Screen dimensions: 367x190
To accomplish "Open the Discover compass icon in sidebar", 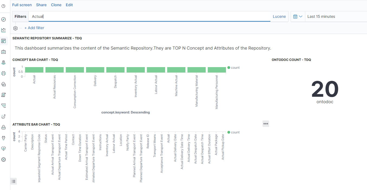I will coord(4,19).
